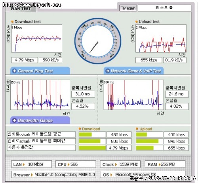This screenshot has height=183, width=198.
Task: Click the CPU 586 field
Action: pos(76,164)
